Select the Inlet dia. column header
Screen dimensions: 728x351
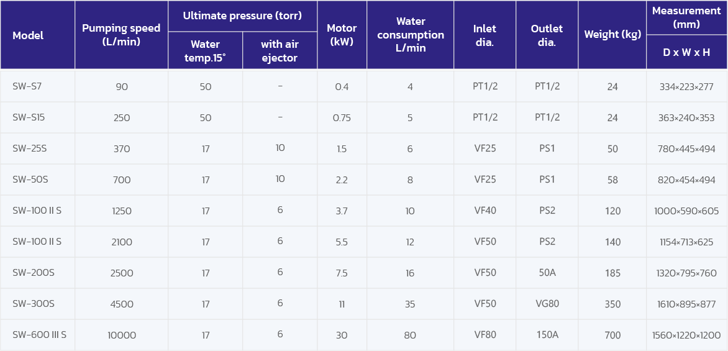pos(485,35)
